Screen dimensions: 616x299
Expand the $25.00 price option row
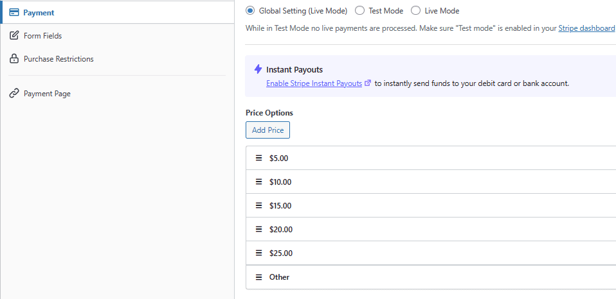click(431, 253)
